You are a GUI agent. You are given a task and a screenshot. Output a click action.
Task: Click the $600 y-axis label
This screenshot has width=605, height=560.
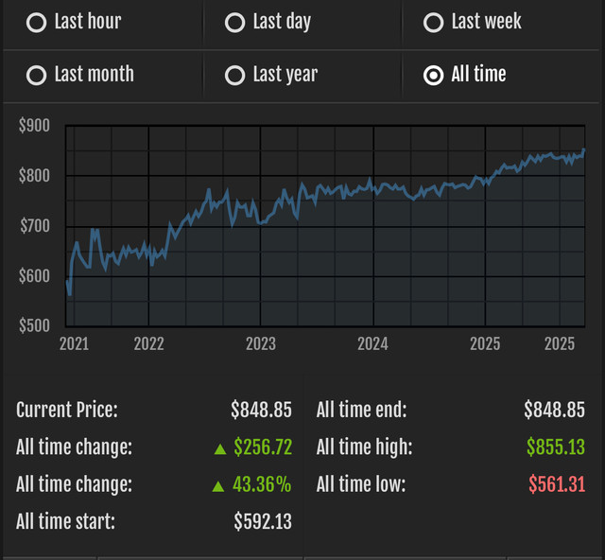click(x=34, y=276)
